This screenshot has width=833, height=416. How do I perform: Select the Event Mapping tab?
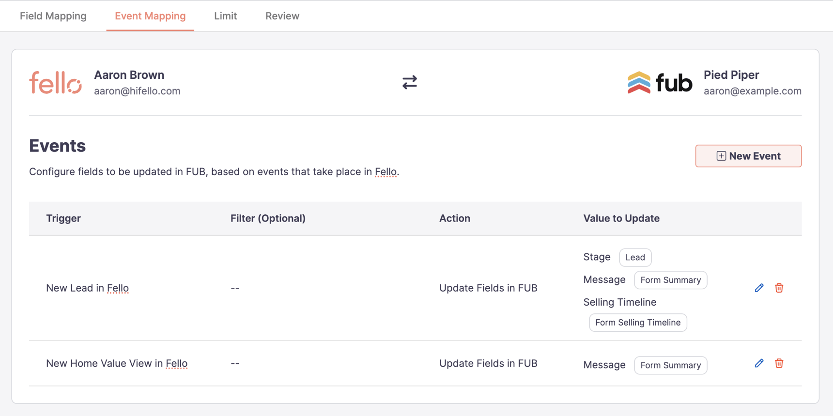coord(150,16)
